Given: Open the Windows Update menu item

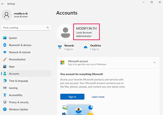Looking at the screenshot, I should pos(18,109).
